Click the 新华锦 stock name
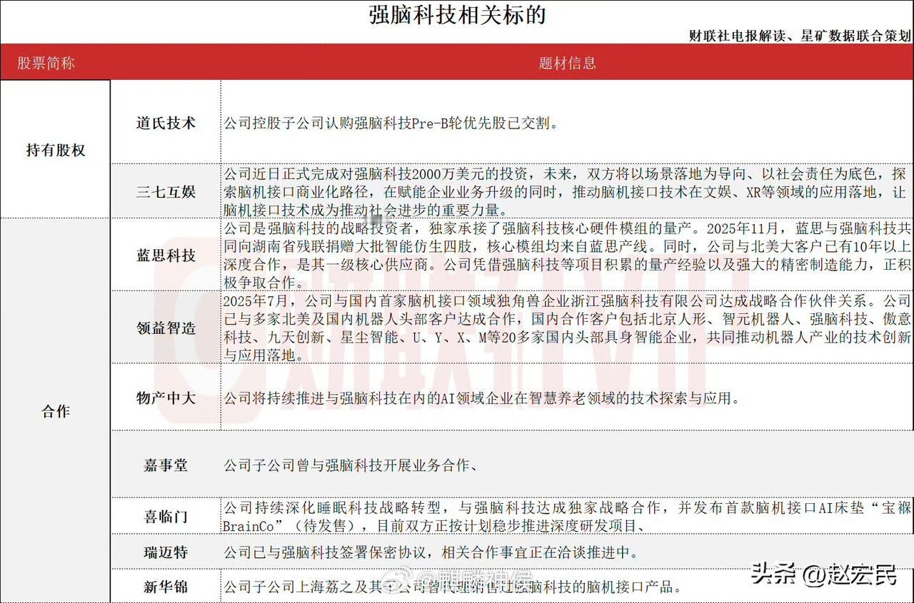Screen dimensions: 914x603 (x=166, y=587)
